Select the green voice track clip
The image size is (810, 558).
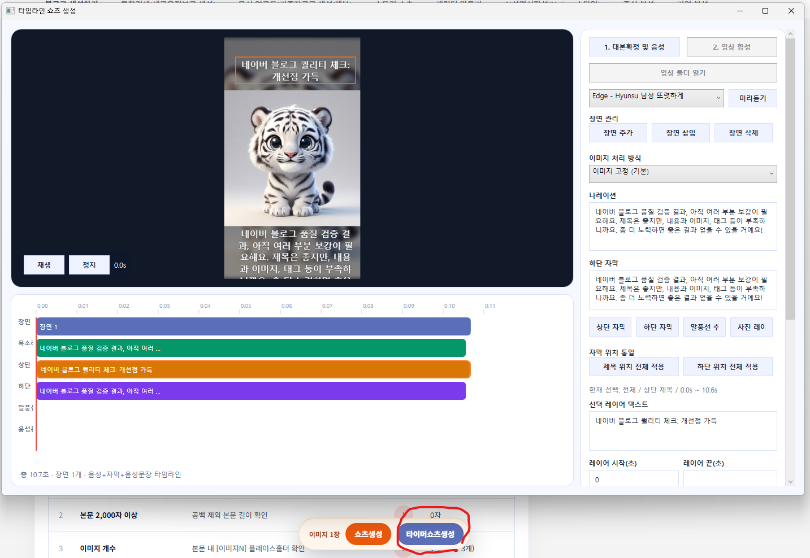point(251,348)
